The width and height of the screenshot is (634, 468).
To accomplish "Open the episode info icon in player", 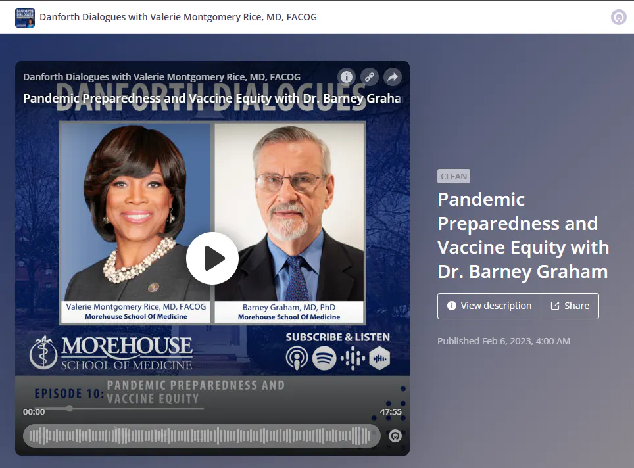I will [346, 77].
